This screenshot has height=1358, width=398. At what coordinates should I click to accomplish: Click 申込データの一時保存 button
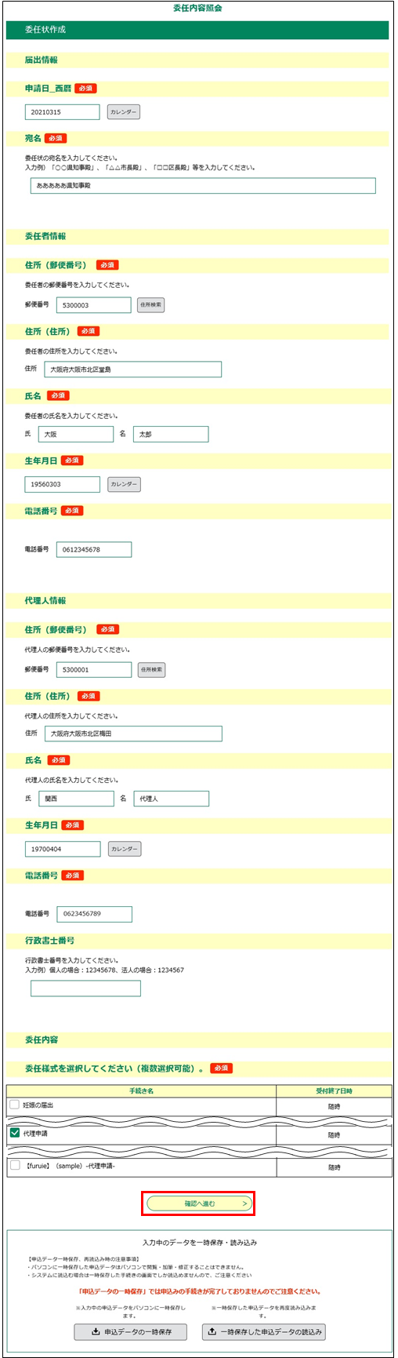[x=131, y=1331]
